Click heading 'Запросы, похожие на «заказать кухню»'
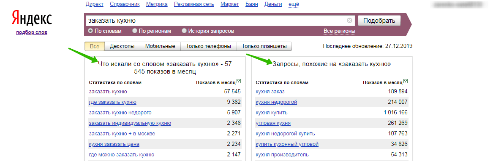The width and height of the screenshot is (493, 161). pyautogui.click(x=332, y=64)
